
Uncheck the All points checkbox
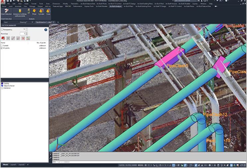[x=2, y=48]
